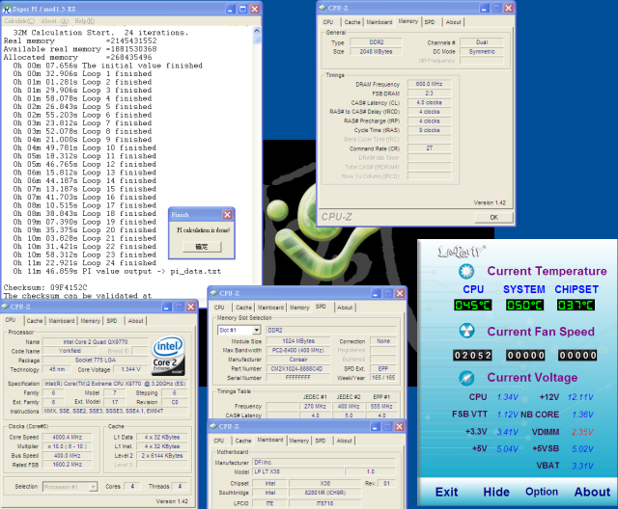Click the Core Speed 4000.4 MHz field
The width and height of the screenshot is (618, 509).
pyautogui.click(x=67, y=437)
